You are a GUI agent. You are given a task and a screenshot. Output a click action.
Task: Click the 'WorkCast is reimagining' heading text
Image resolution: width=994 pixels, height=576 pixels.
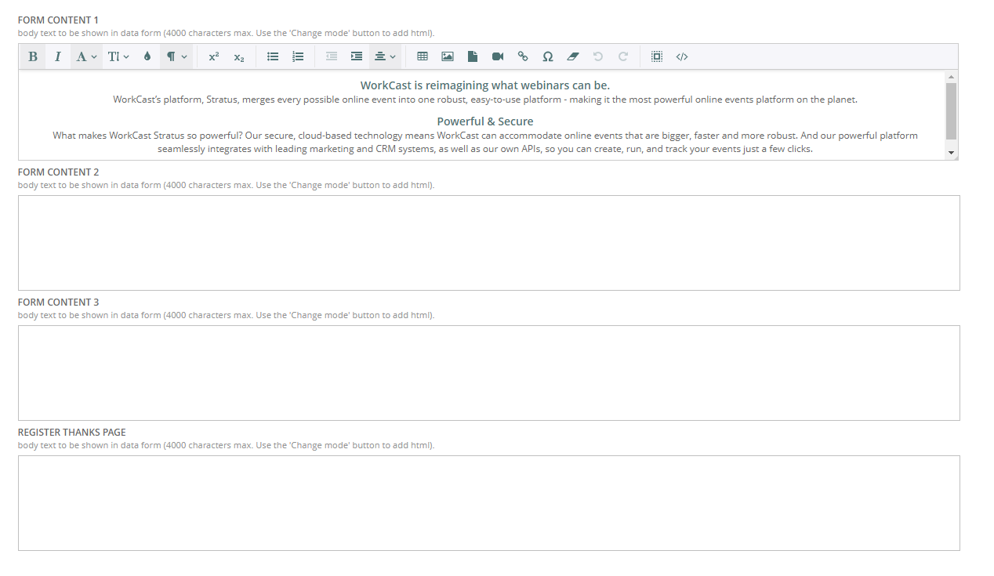485,85
